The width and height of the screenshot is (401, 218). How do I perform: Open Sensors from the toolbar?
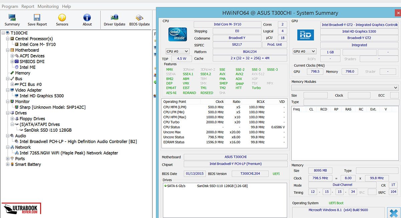tap(62, 17)
